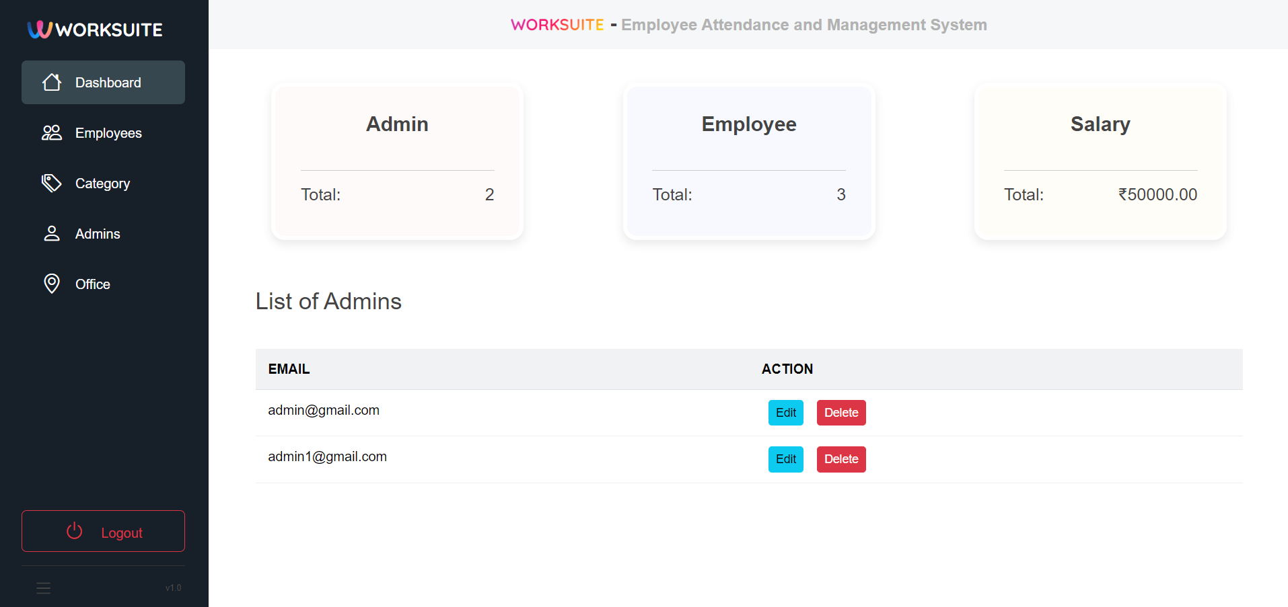Click the Admin total value 2
This screenshot has height=607, width=1288.
[x=489, y=194]
